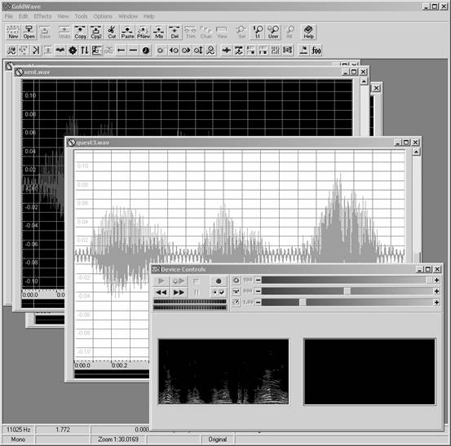Increase volume with the top plus button
The image size is (451, 446).
click(x=436, y=280)
